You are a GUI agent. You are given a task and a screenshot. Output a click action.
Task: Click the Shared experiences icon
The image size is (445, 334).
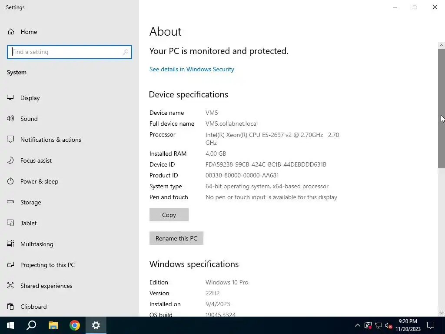(x=10, y=285)
